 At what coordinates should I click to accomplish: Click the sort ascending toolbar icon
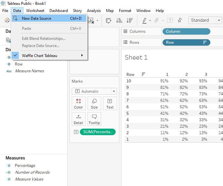pos(119,20)
